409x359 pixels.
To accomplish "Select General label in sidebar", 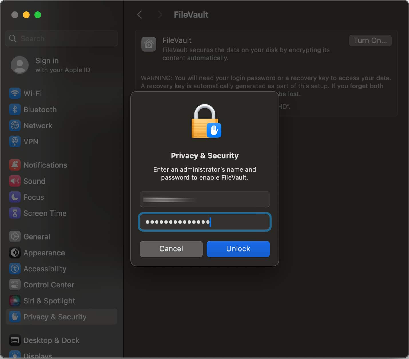I will click(x=37, y=236).
